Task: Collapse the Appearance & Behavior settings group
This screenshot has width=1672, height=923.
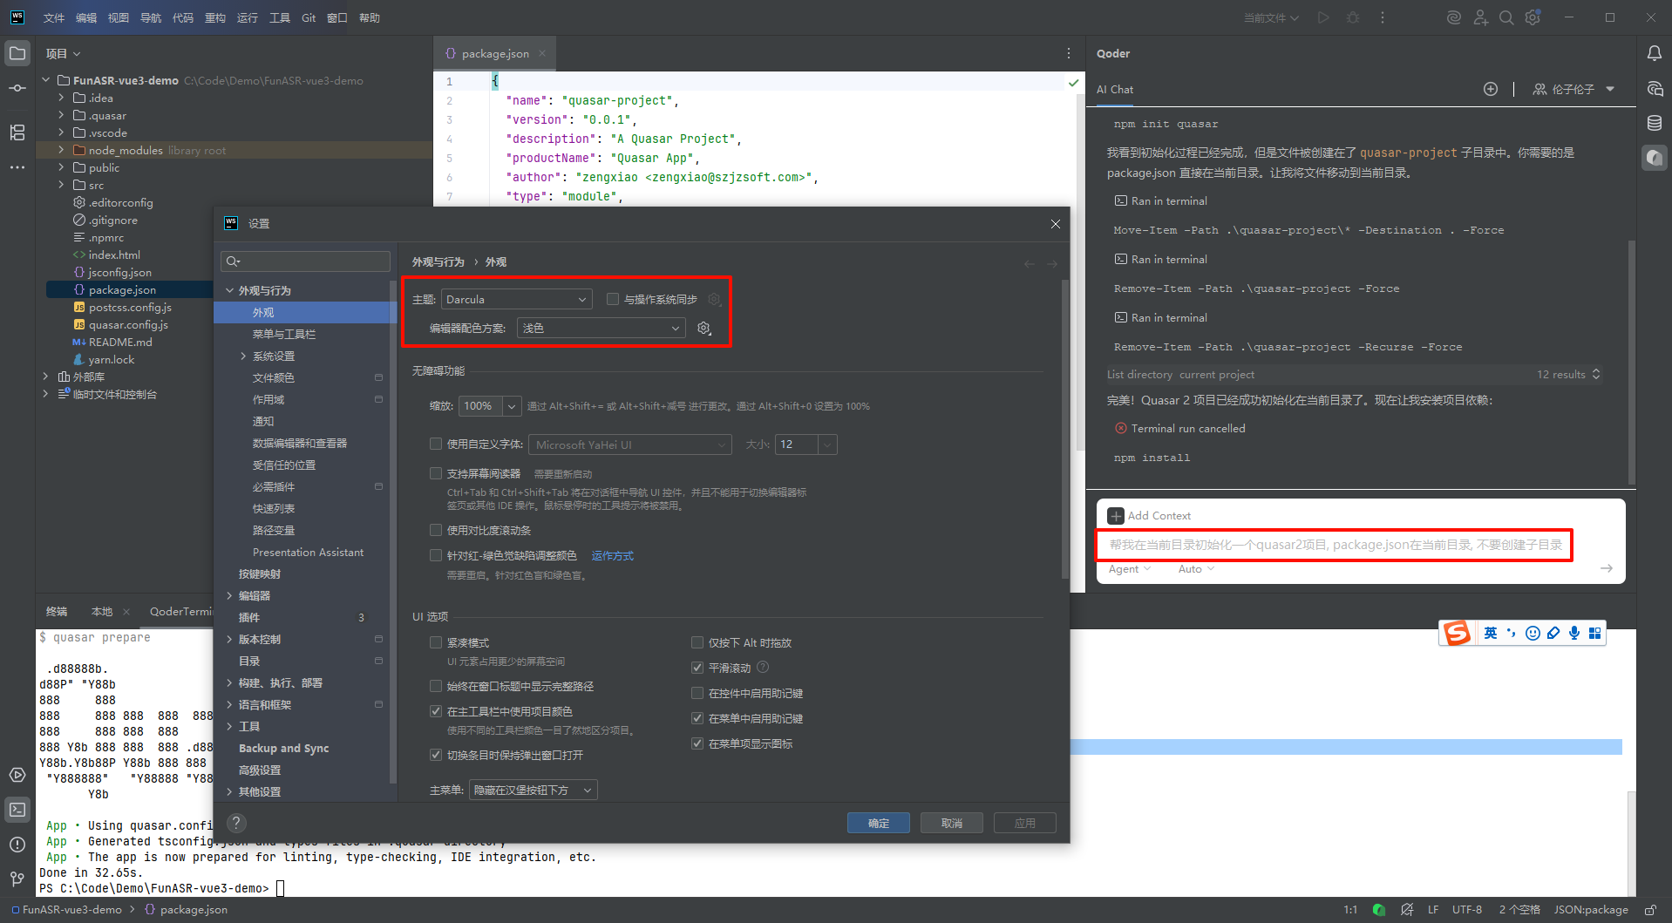Action: (230, 291)
